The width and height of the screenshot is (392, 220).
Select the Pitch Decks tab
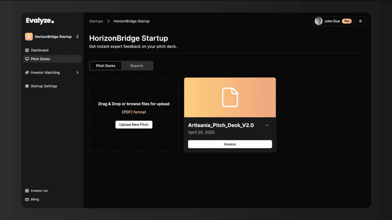[x=106, y=66]
